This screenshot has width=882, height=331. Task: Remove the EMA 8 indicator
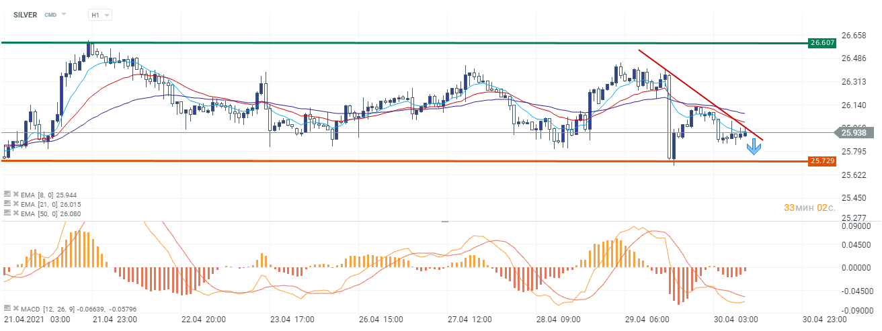(15, 193)
